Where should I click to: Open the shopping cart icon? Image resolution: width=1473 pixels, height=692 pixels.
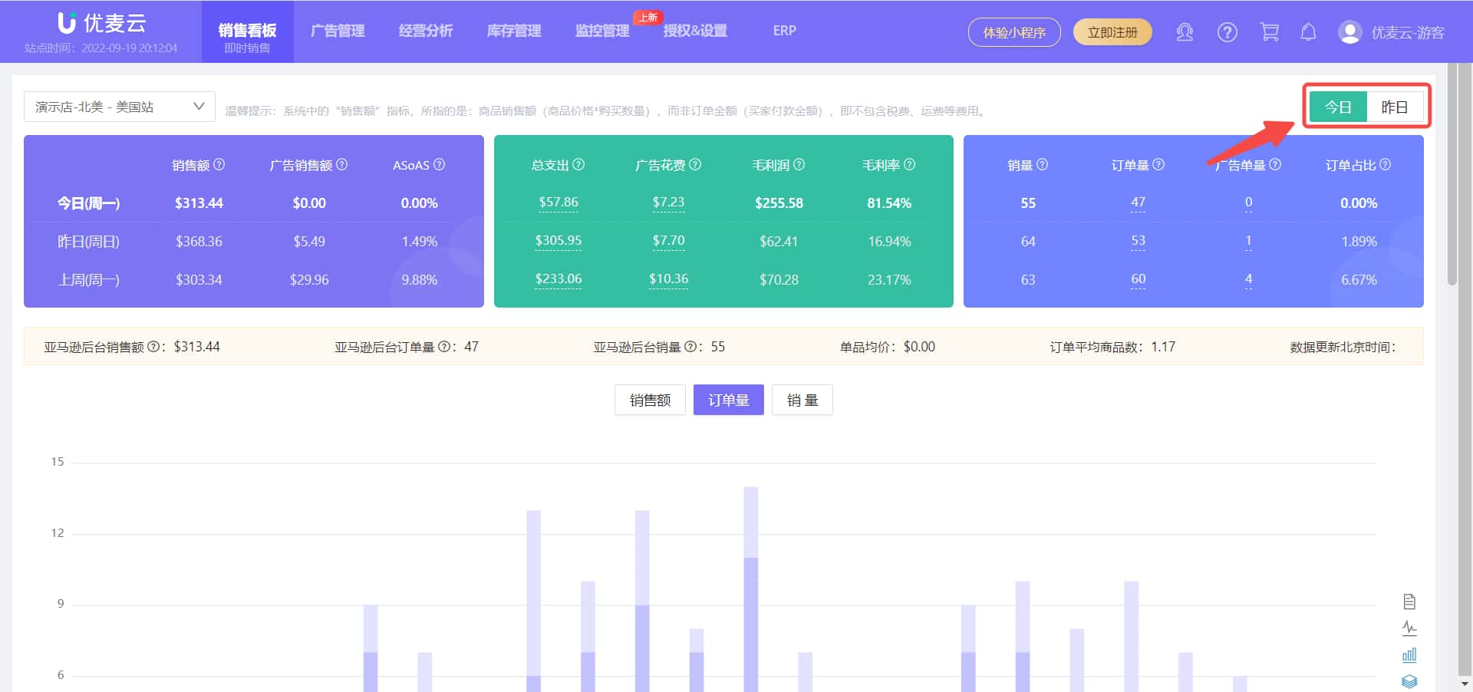tap(1270, 32)
